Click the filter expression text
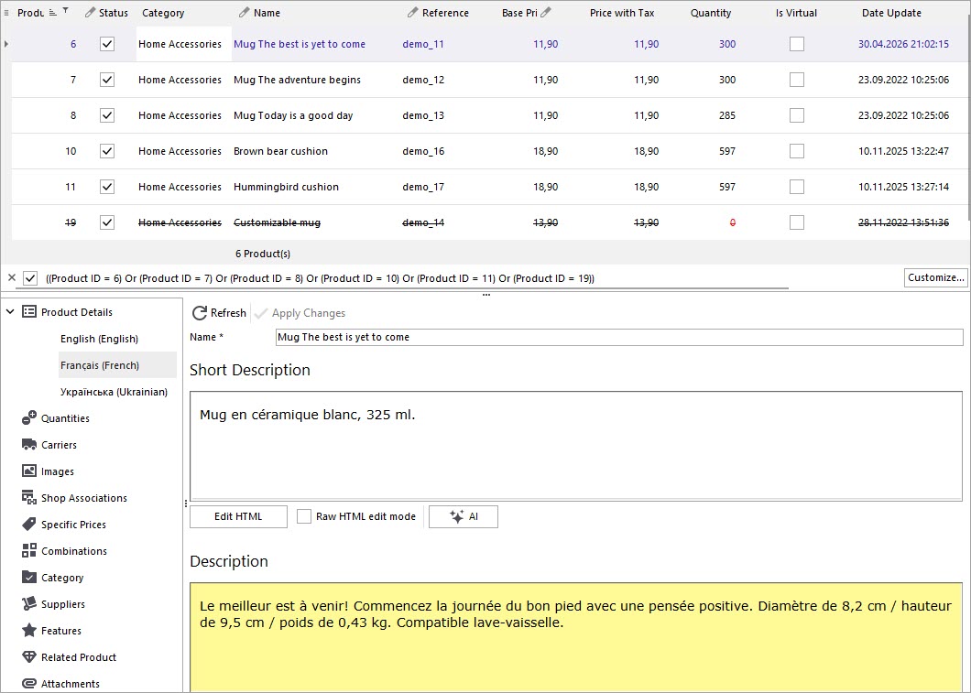This screenshot has height=693, width=971. pyautogui.click(x=321, y=278)
